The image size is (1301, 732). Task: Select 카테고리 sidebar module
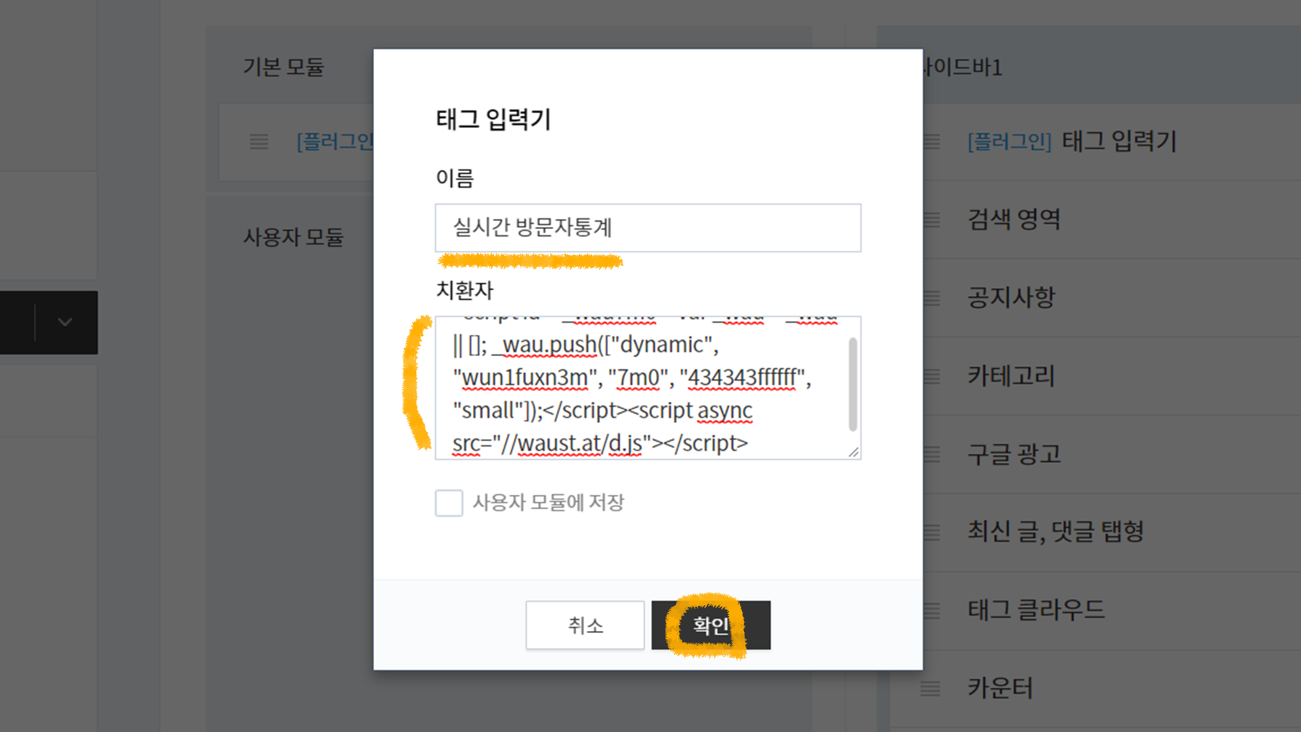[1011, 376]
